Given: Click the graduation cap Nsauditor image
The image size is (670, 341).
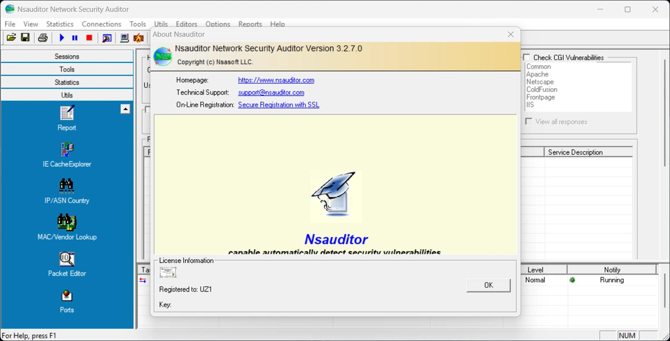Looking at the screenshot, I should coord(336,196).
